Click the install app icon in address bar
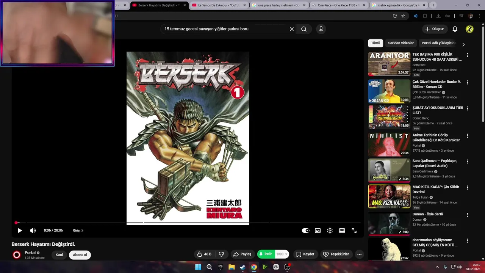The width and height of the screenshot is (485, 273). click(x=395, y=16)
